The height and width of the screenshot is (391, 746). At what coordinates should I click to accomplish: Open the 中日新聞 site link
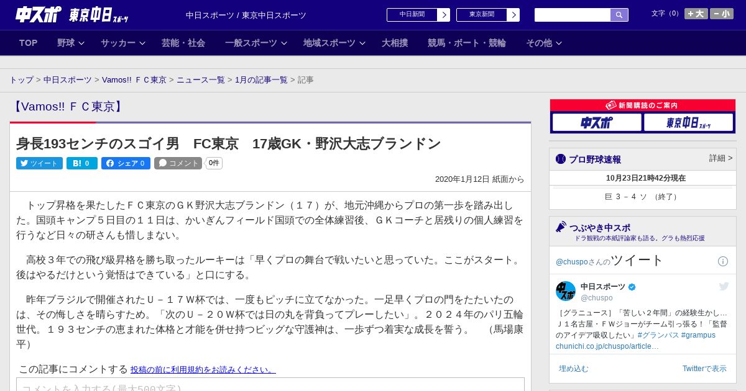418,15
